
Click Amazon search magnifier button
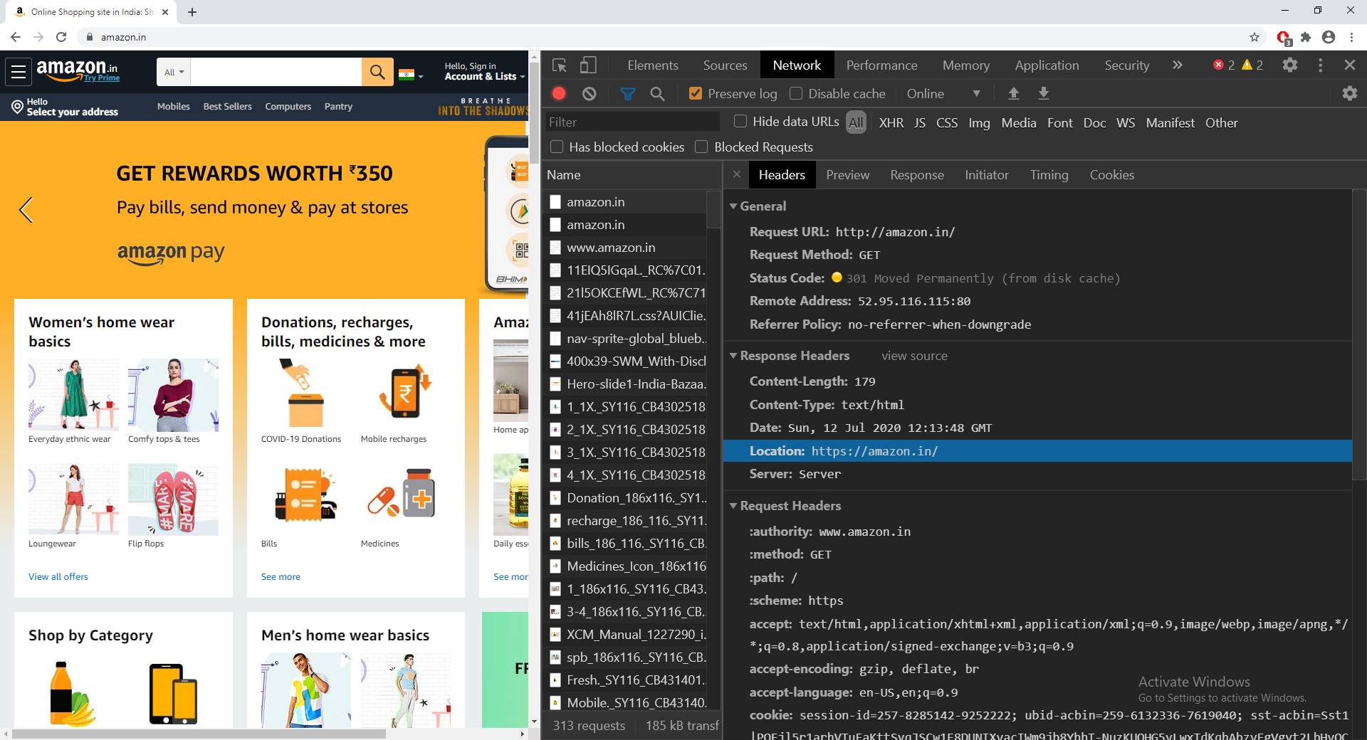coord(377,72)
